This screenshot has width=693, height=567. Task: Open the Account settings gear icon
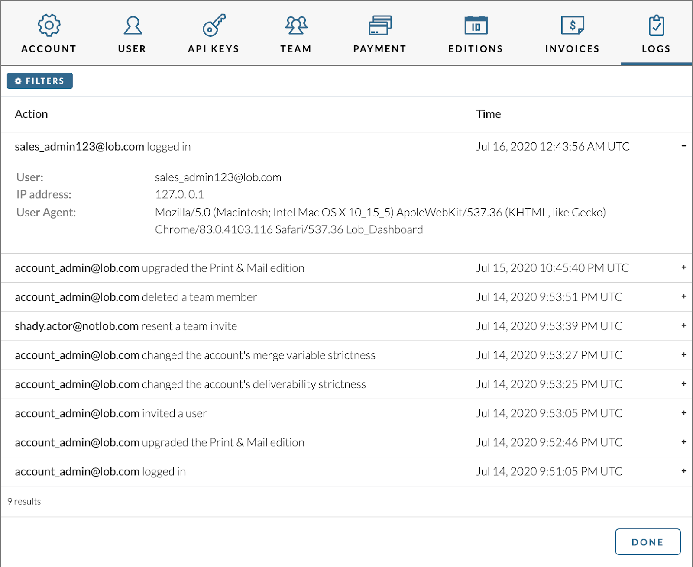49,25
